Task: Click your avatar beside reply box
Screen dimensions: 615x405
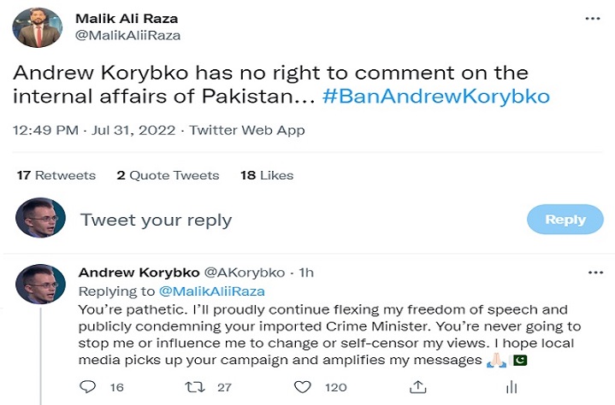Action: click(39, 220)
